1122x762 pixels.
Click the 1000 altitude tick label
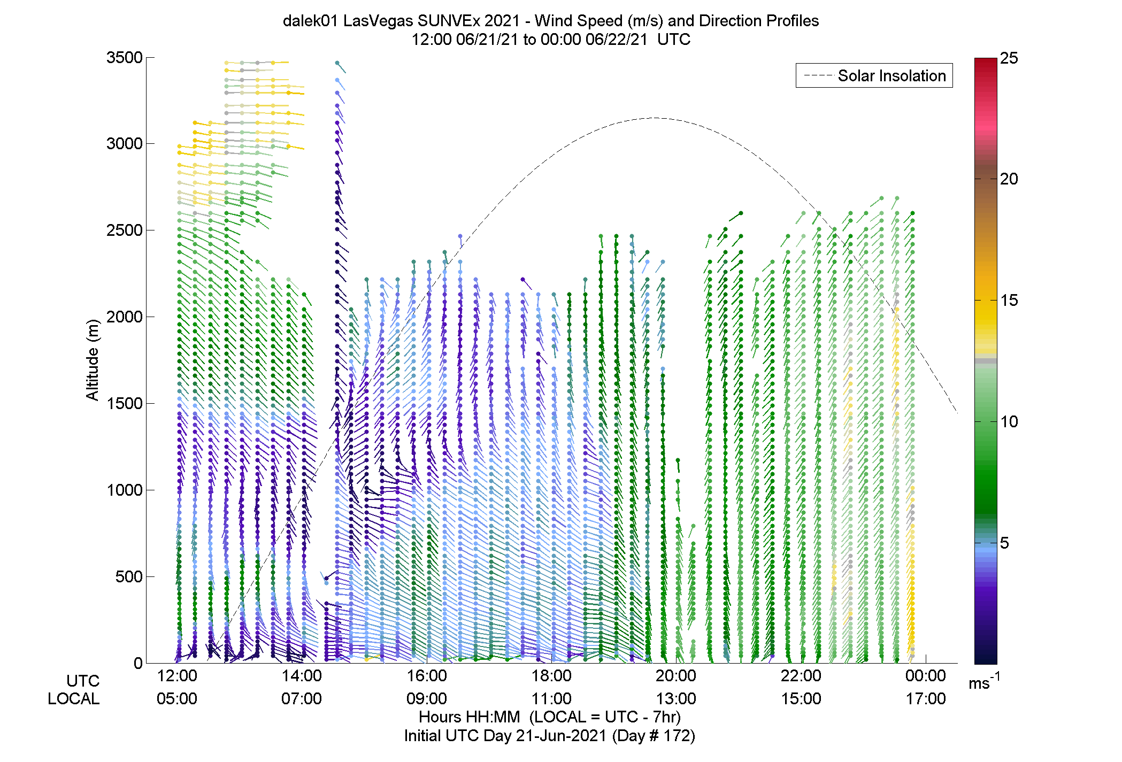[124, 490]
